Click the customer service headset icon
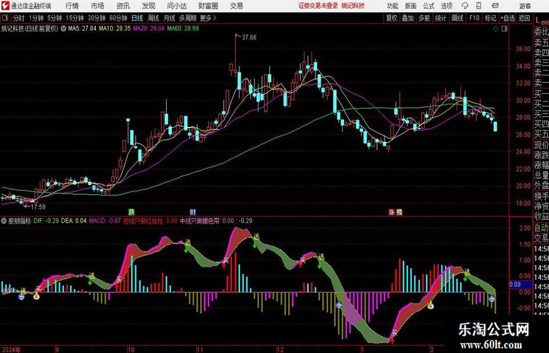This screenshot has height=353, width=549. [x=465, y=6]
